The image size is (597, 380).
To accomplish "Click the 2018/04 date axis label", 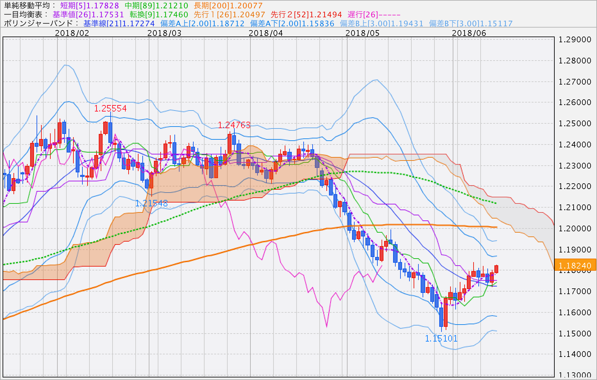I will (x=266, y=33).
